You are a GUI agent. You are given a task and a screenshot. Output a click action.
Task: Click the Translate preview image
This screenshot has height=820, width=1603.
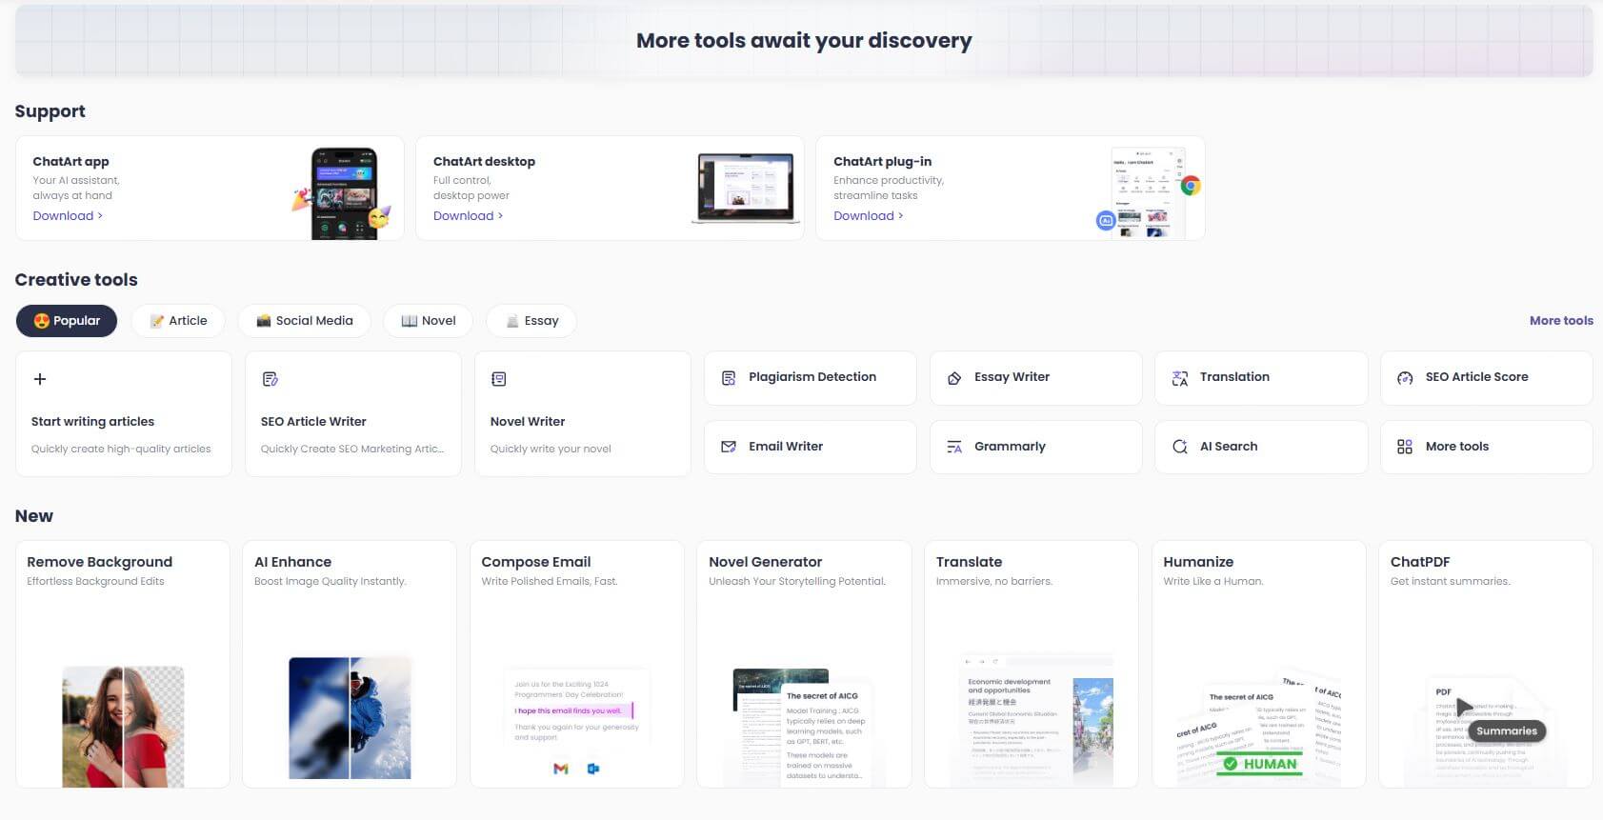(1036, 721)
